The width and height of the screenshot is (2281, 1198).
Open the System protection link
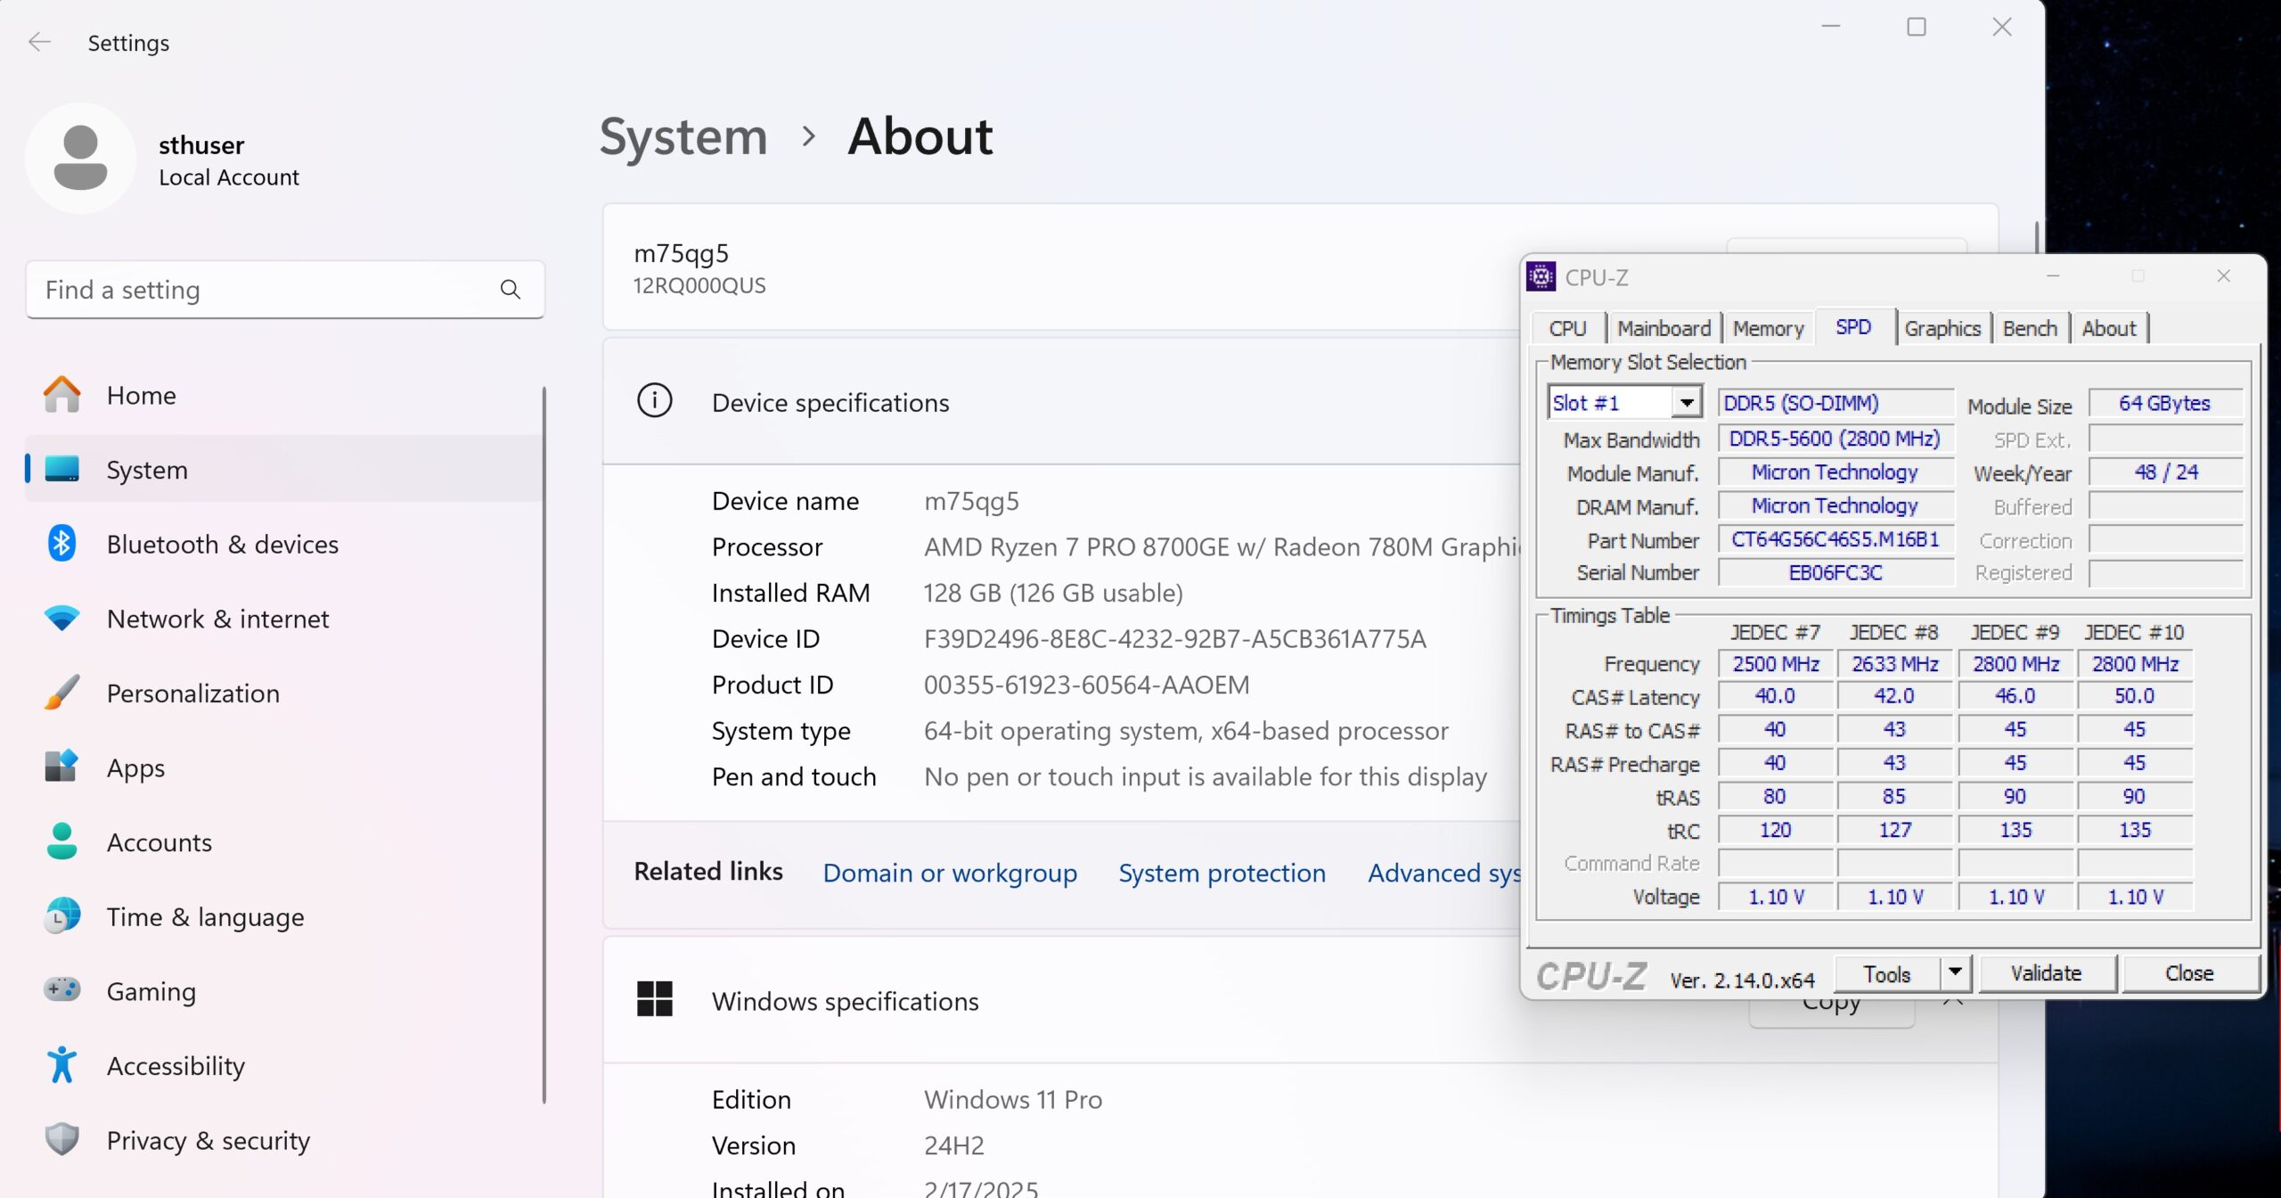coord(1222,873)
